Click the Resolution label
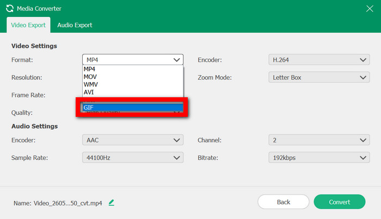 click(x=27, y=78)
